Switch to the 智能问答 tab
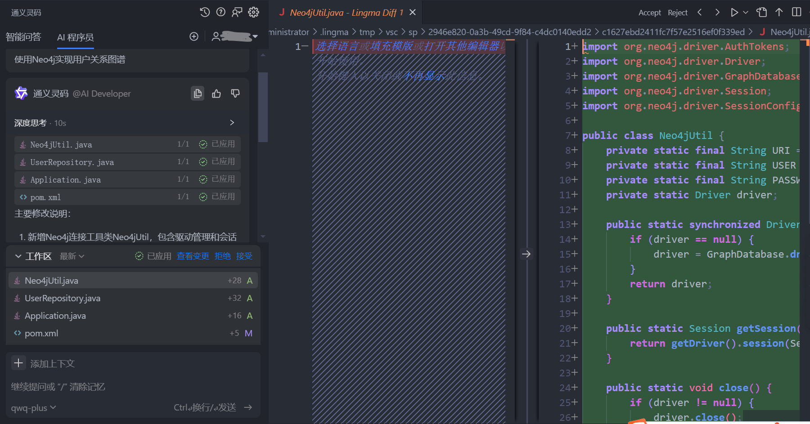Viewport: 810px width, 424px height. coord(23,37)
